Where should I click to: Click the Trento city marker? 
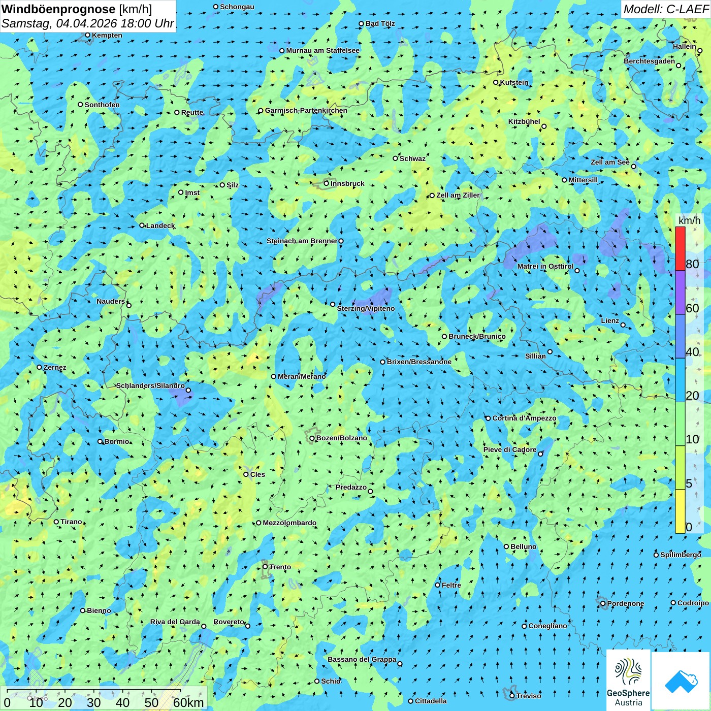click(265, 567)
